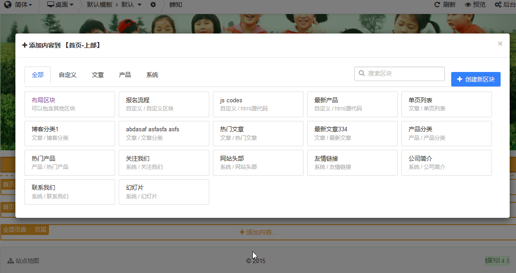Select the 文章 tab

pyautogui.click(x=98, y=75)
